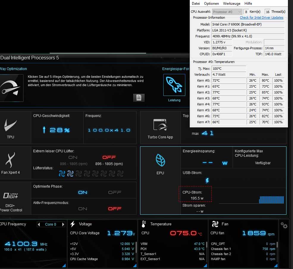Select the EPU leaf icon
293x269 pixels.
pos(160,160)
